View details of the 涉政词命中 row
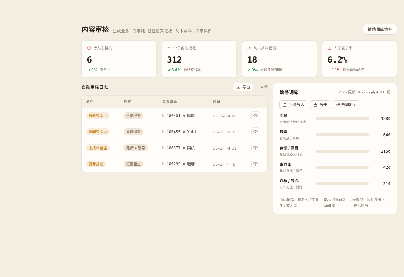Image resolution: width=404 pixels, height=277 pixels. tap(256, 116)
